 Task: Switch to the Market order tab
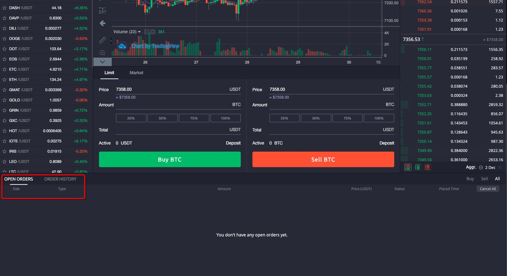point(136,73)
